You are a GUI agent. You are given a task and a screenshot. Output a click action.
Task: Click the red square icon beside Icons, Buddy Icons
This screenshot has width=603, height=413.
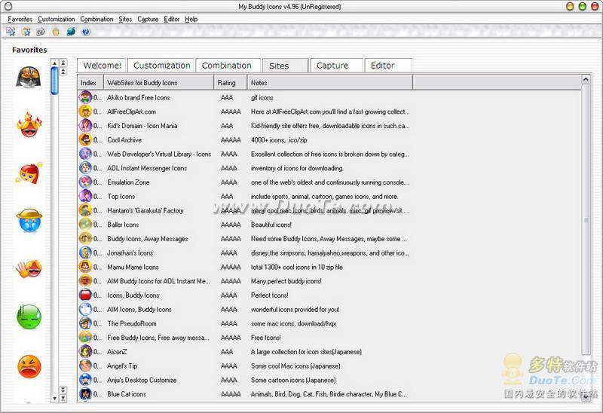(85, 295)
